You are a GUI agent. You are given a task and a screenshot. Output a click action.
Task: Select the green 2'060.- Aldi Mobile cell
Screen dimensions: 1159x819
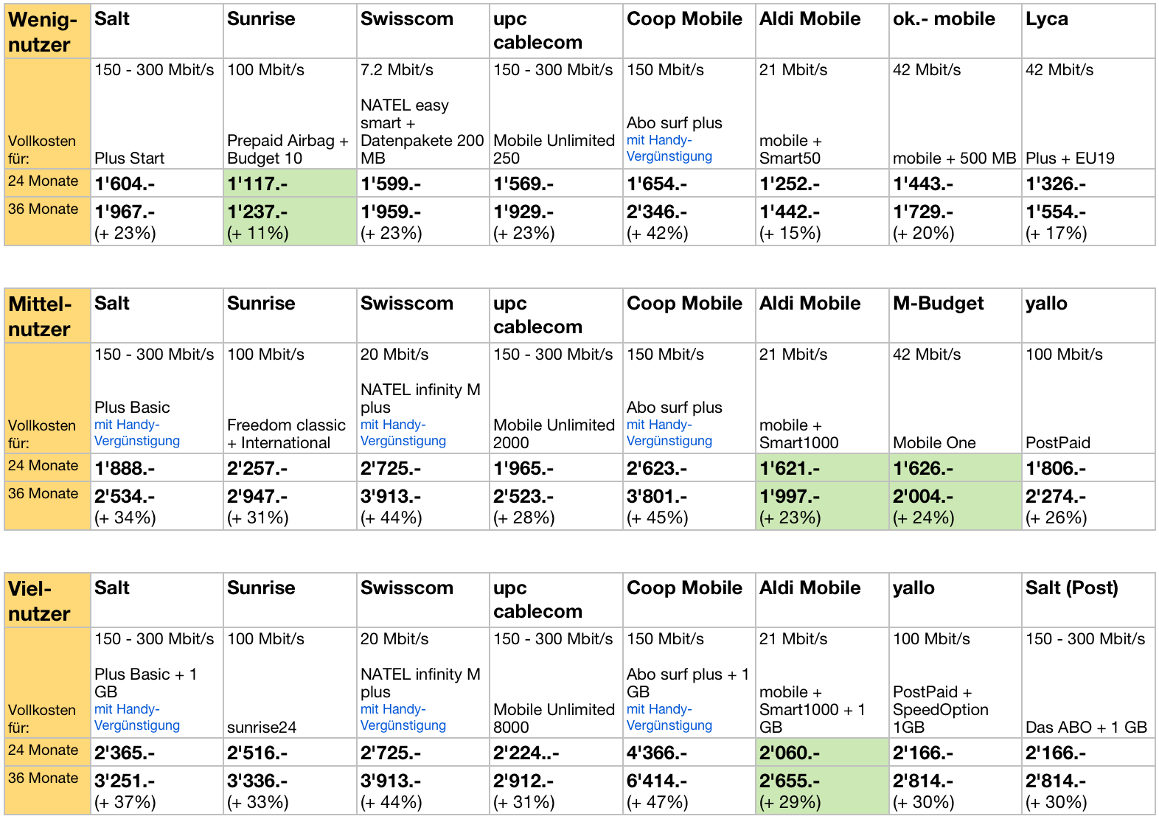pos(822,753)
